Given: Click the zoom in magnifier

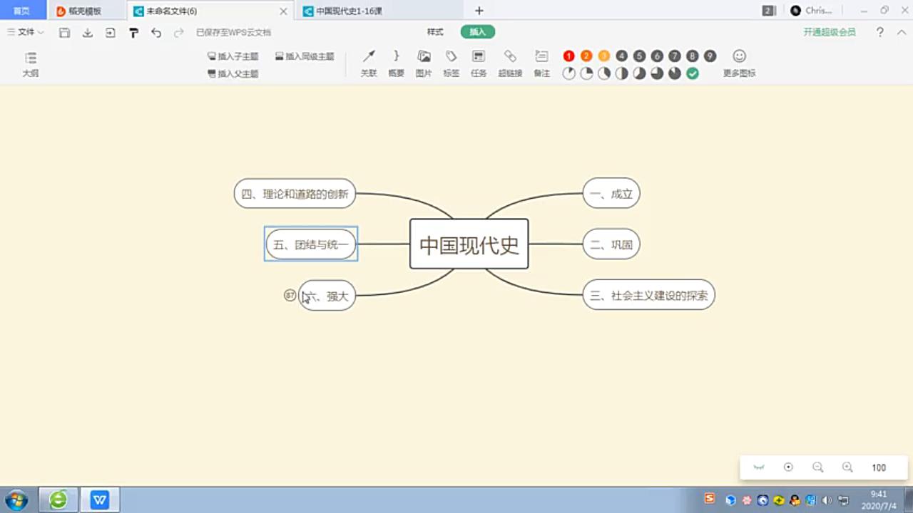Looking at the screenshot, I should coord(847,467).
